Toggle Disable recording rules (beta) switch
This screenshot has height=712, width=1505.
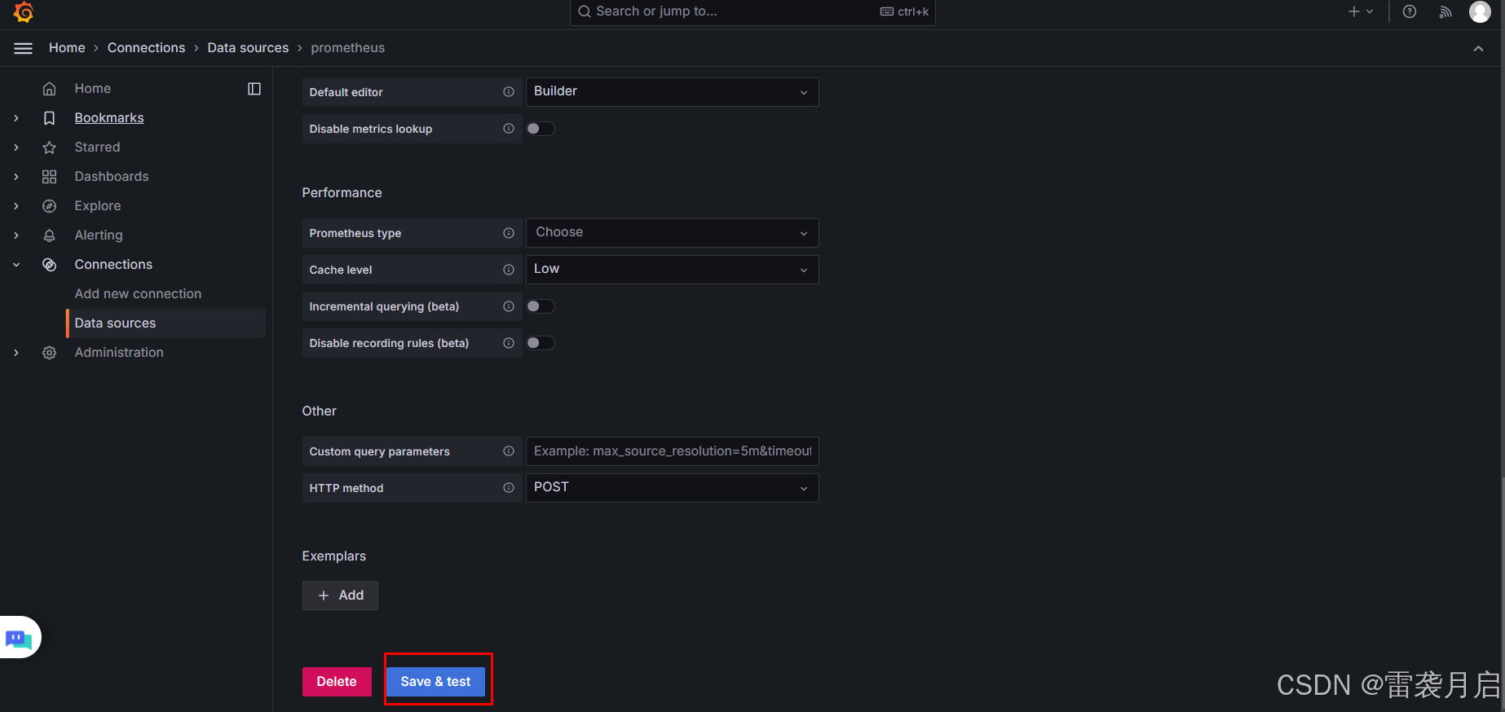coord(541,343)
